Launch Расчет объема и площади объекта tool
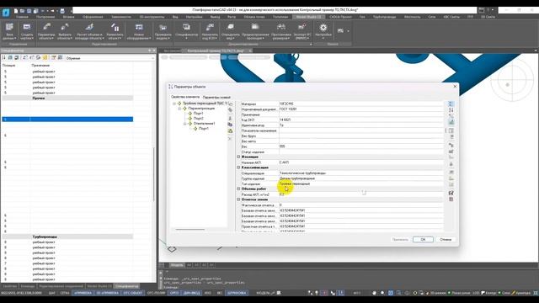Screen dimensions: 539x303 tap(89, 31)
